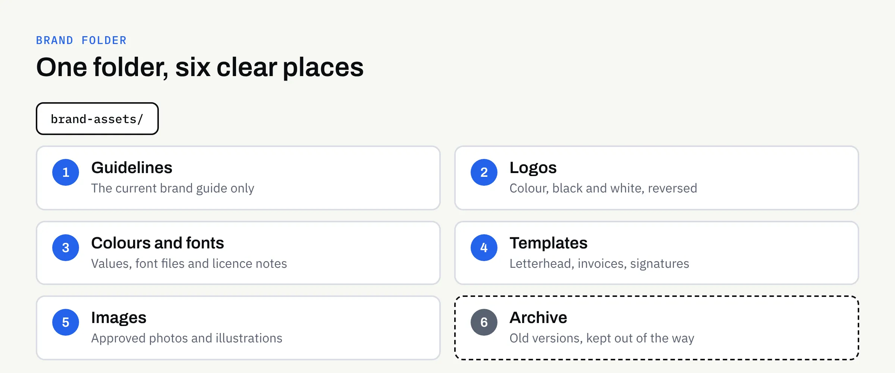Screen dimensions: 895x373
Task: Click 'Values, font files and licence notes'
Action: [189, 264]
